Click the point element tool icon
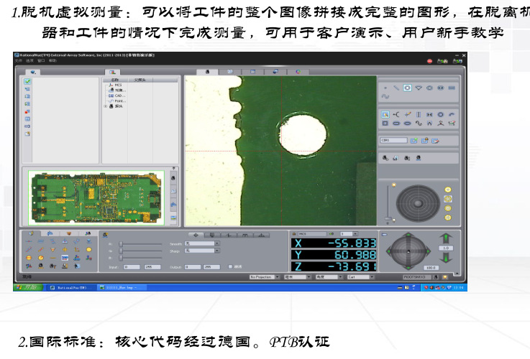Image resolution: width=530 pixels, height=359 pixels. click(x=385, y=87)
